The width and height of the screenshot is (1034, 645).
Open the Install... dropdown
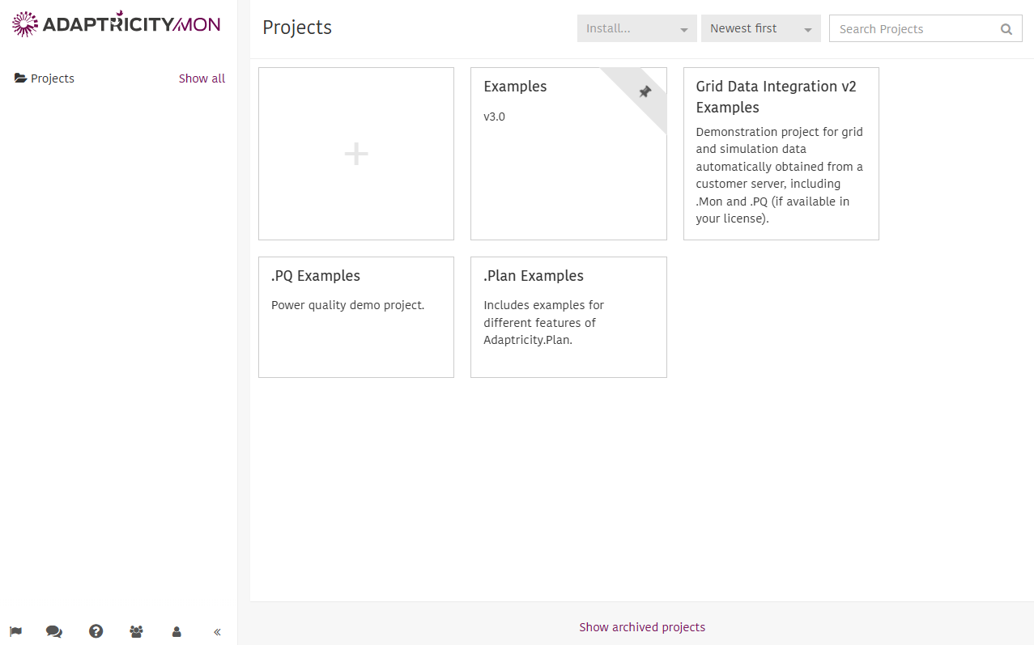[x=637, y=28]
